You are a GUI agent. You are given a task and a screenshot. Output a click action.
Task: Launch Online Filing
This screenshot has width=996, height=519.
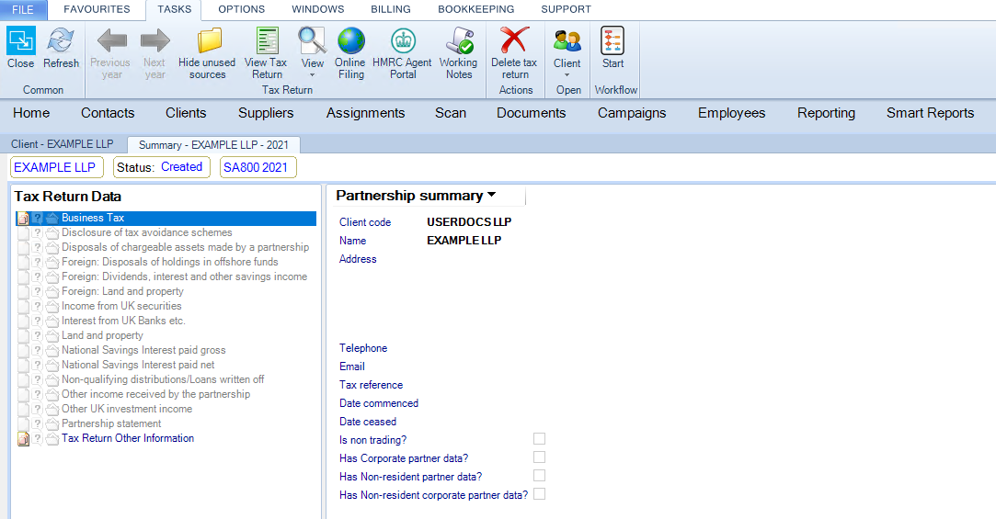point(350,52)
